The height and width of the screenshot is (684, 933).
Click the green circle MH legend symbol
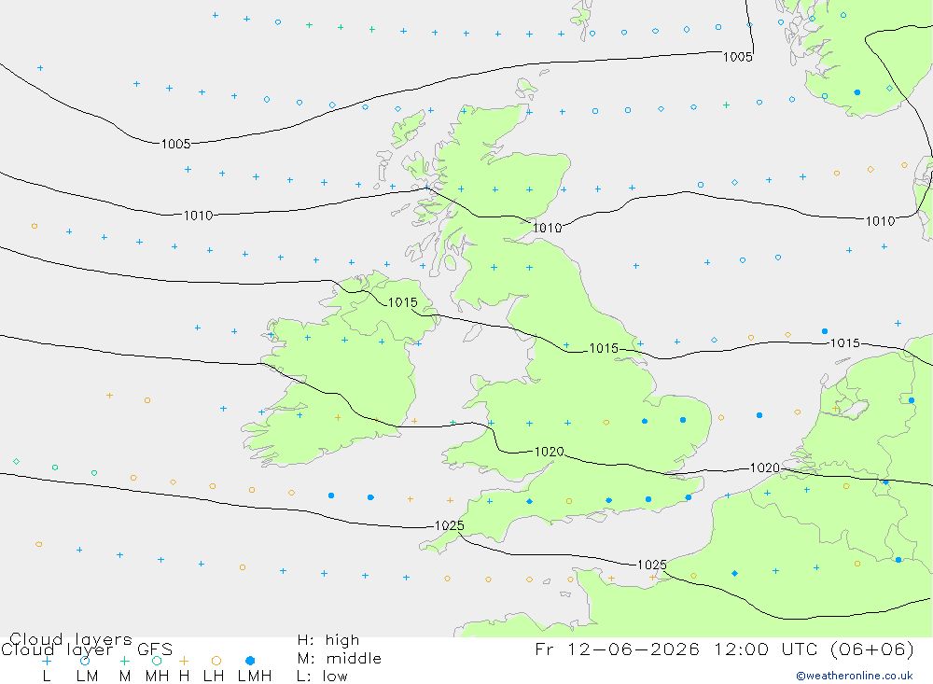[x=157, y=661]
